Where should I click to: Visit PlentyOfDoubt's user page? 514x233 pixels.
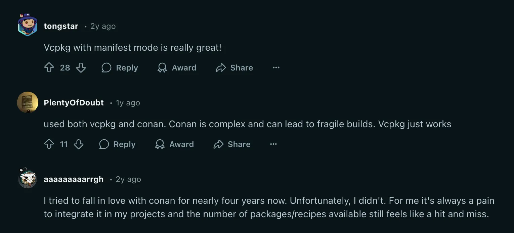coord(74,103)
